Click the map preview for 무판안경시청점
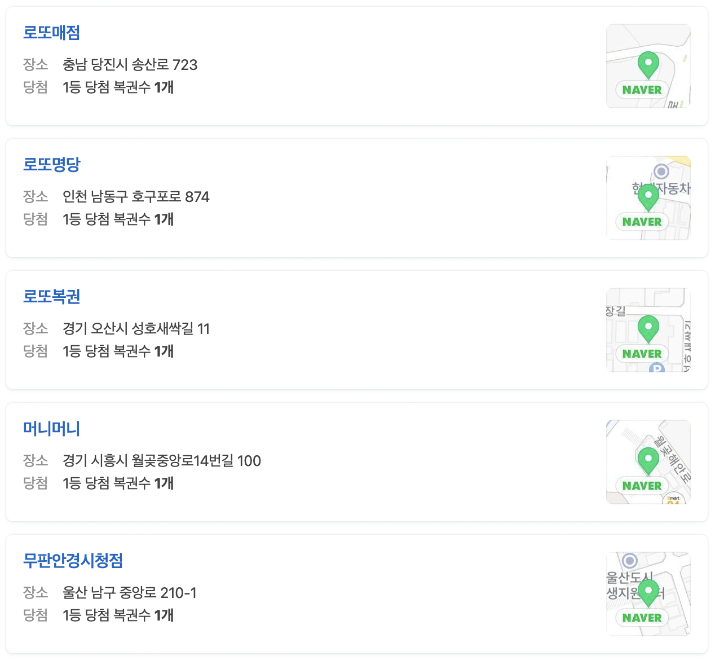715x660 pixels. [x=648, y=593]
